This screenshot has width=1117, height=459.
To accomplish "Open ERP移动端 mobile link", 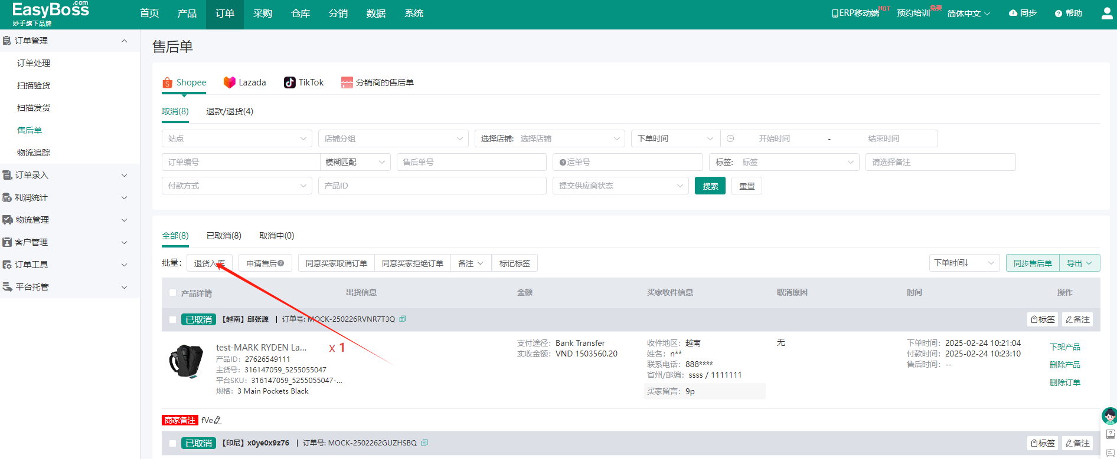I will coord(855,13).
